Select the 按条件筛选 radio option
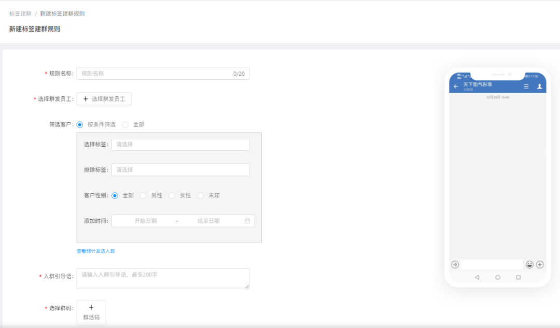 click(80, 124)
